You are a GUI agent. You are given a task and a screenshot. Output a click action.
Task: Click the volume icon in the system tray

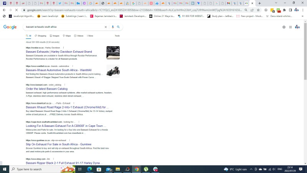(274, 169)
